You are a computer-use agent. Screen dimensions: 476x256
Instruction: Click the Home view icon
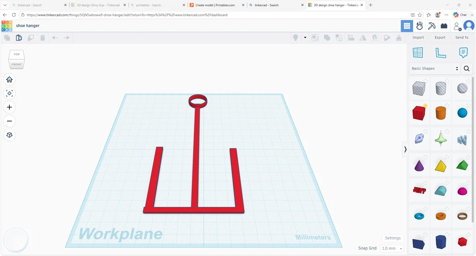[9, 79]
